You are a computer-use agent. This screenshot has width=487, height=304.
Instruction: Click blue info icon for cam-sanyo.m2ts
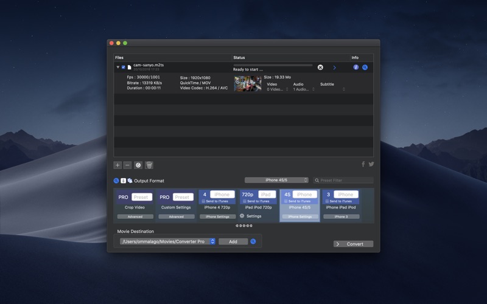pos(356,67)
